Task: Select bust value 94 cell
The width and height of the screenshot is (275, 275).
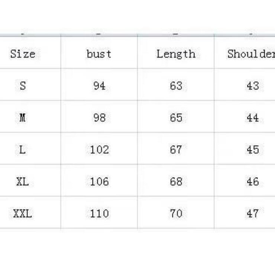Action: [99, 86]
